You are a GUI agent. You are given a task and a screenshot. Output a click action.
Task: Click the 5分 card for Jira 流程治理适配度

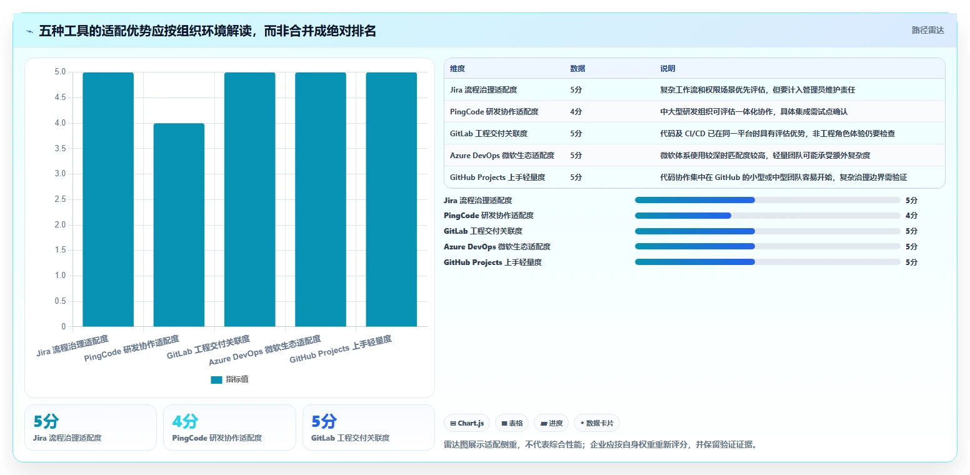point(91,427)
